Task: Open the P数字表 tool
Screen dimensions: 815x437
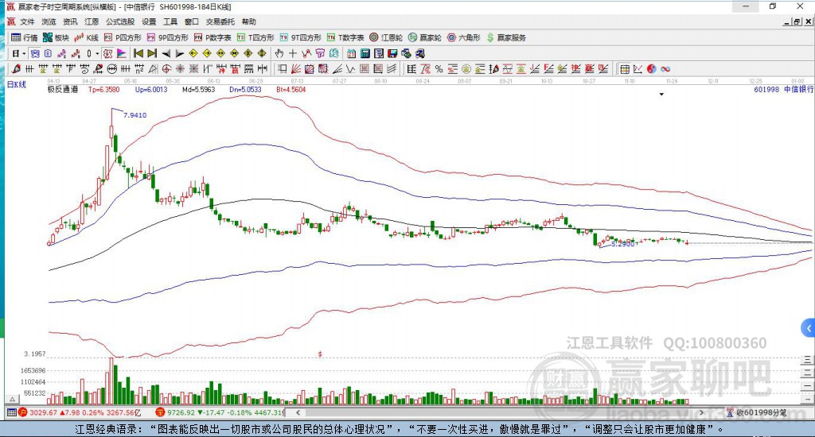Action: (x=213, y=37)
